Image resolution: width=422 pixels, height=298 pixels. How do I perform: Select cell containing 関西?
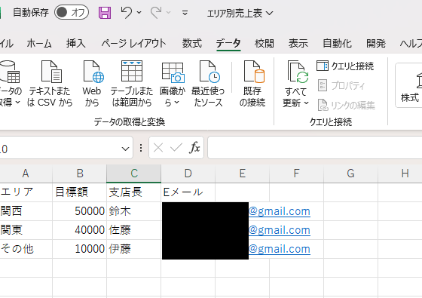point(26,211)
